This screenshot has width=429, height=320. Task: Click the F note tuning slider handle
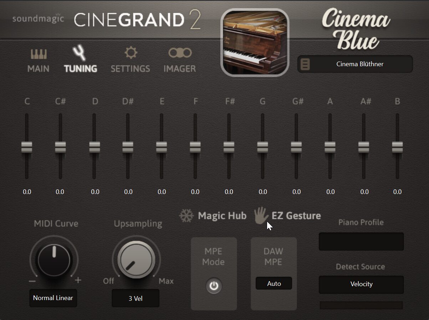[x=195, y=147]
